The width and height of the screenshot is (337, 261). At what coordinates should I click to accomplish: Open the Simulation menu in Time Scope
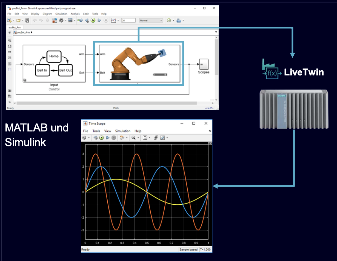click(x=123, y=131)
